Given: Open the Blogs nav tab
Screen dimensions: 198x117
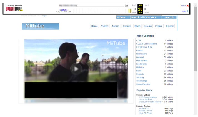Looking at the screenshot, I should tap(137, 26).
